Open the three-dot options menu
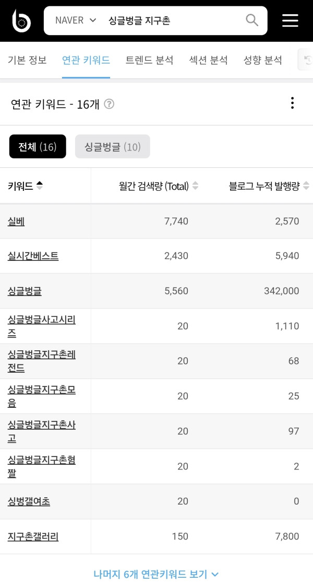The height and width of the screenshot is (583, 313). (292, 103)
